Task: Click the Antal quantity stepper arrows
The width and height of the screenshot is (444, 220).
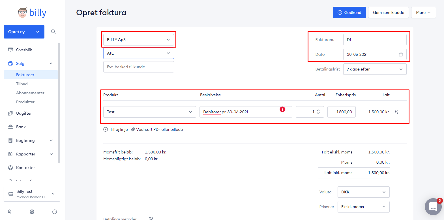Action: click(x=318, y=112)
